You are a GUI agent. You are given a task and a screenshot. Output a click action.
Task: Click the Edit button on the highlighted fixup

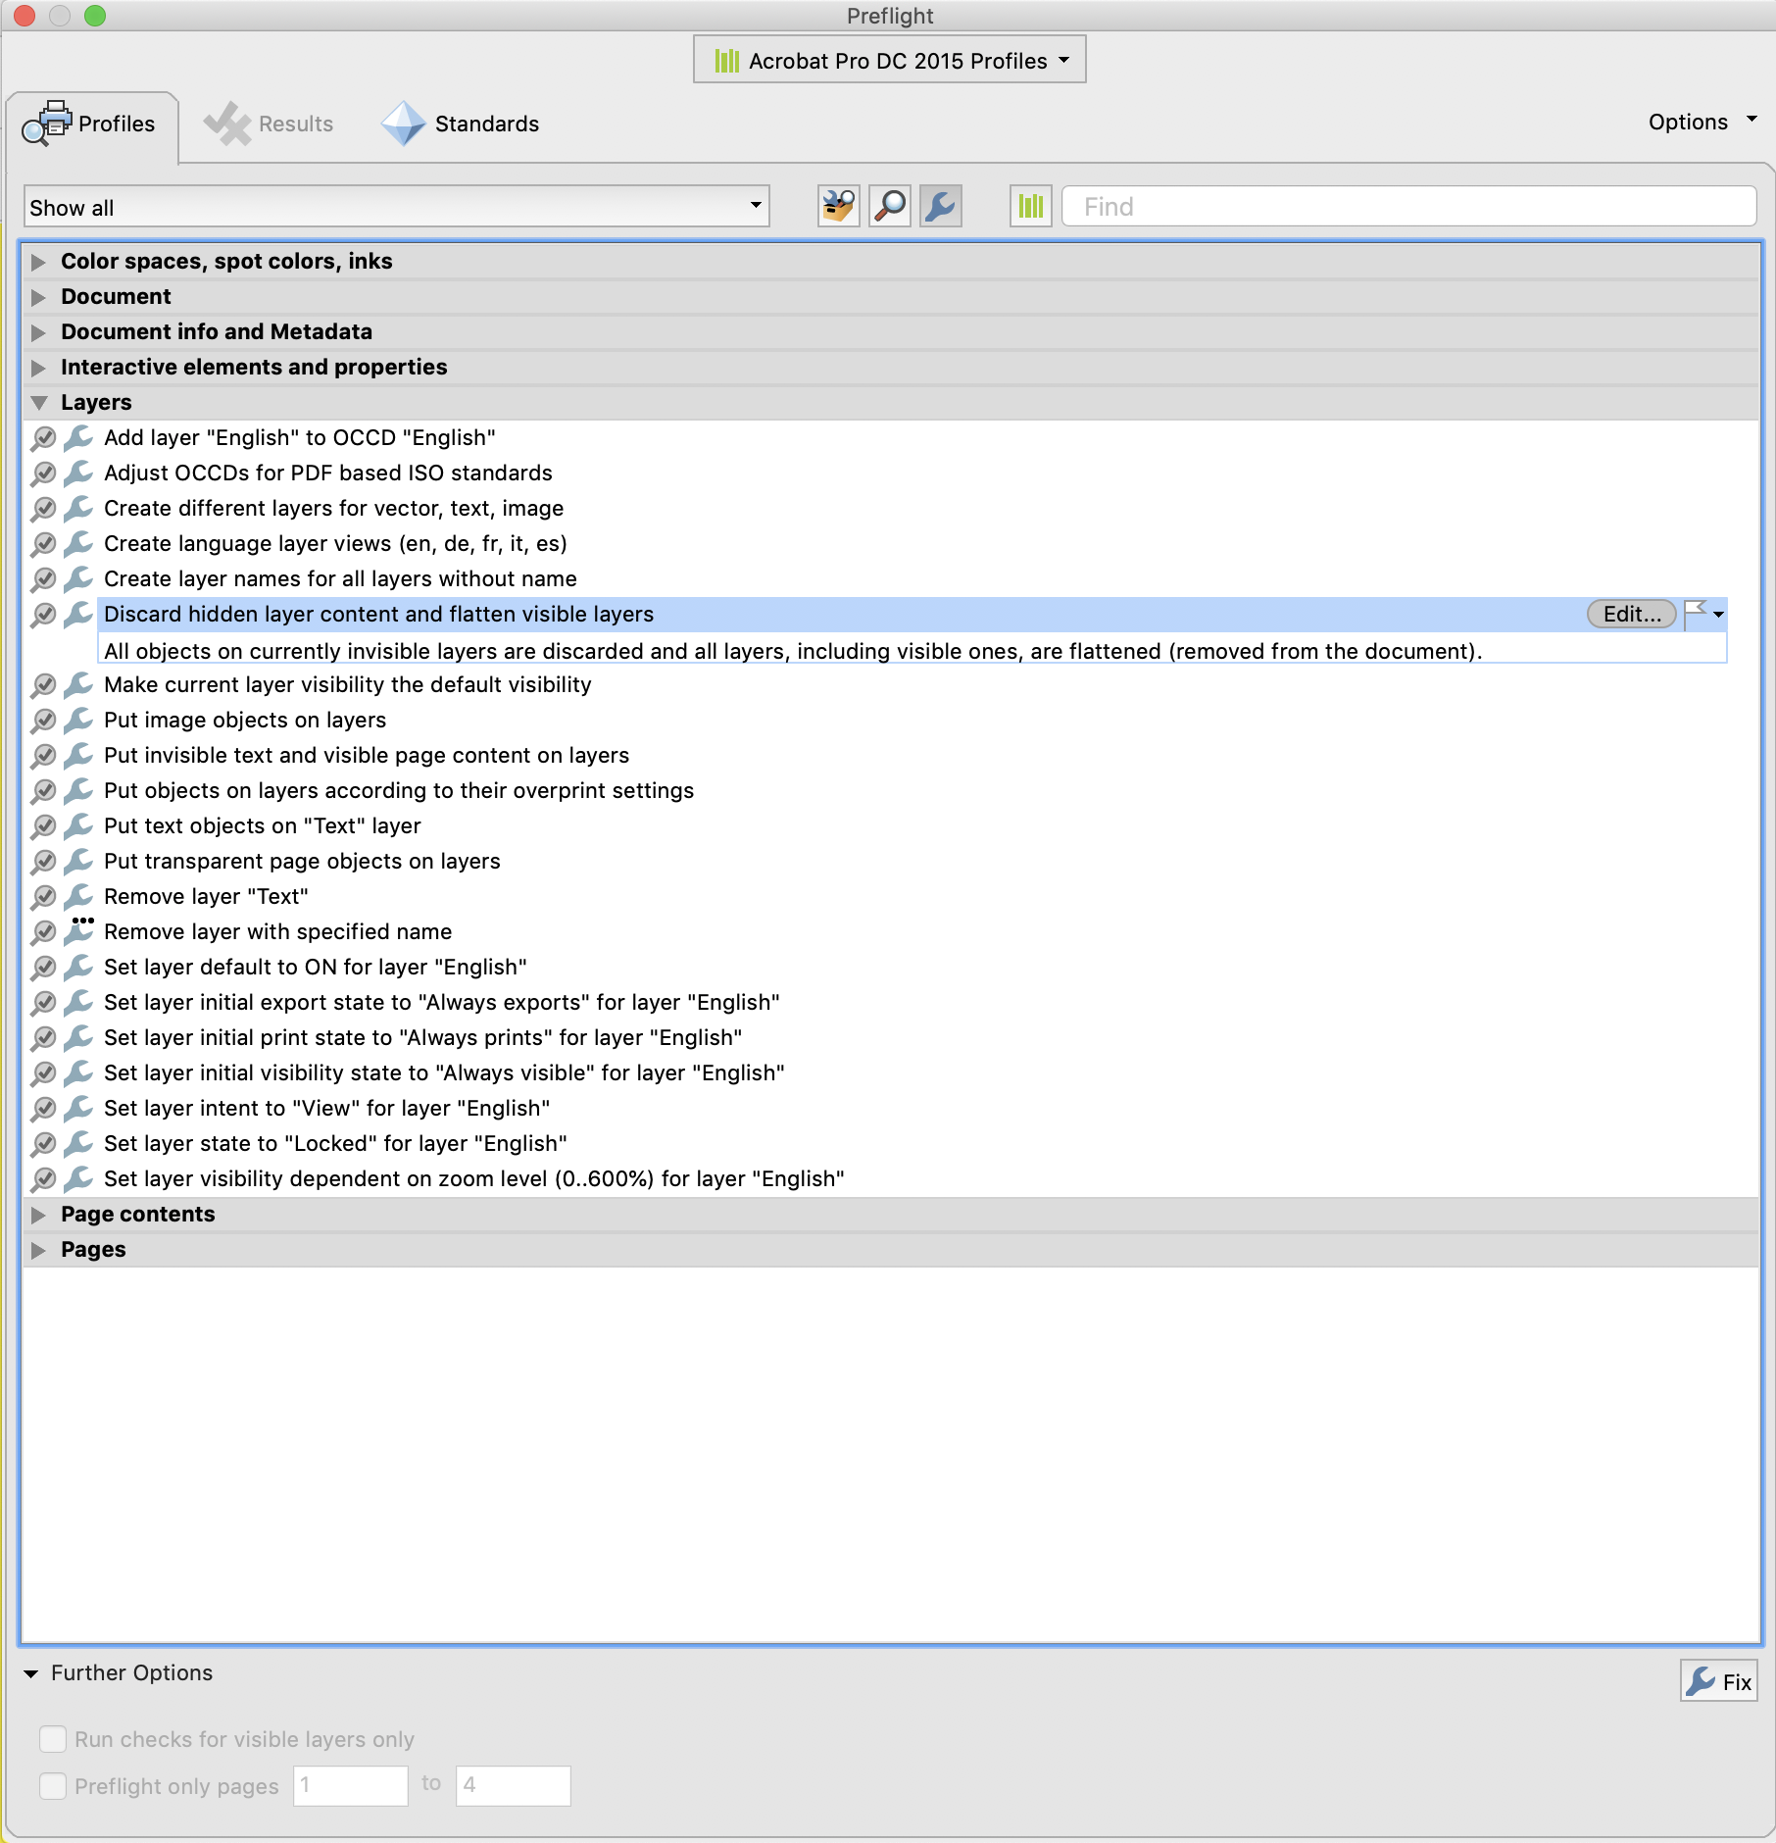coord(1630,614)
